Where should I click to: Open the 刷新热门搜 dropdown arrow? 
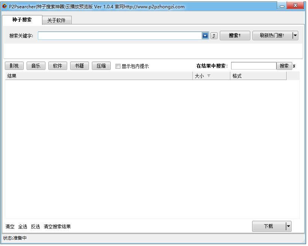click(295, 36)
